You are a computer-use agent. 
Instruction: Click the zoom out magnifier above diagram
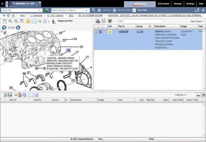[16, 21]
